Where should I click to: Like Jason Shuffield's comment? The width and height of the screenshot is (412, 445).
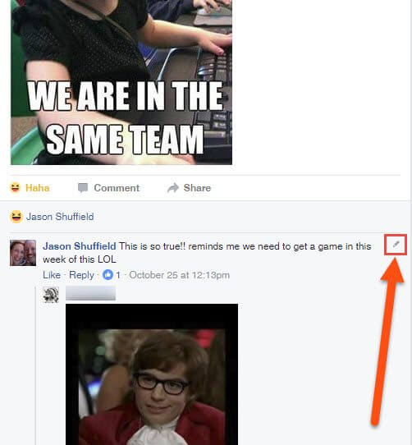(x=52, y=275)
